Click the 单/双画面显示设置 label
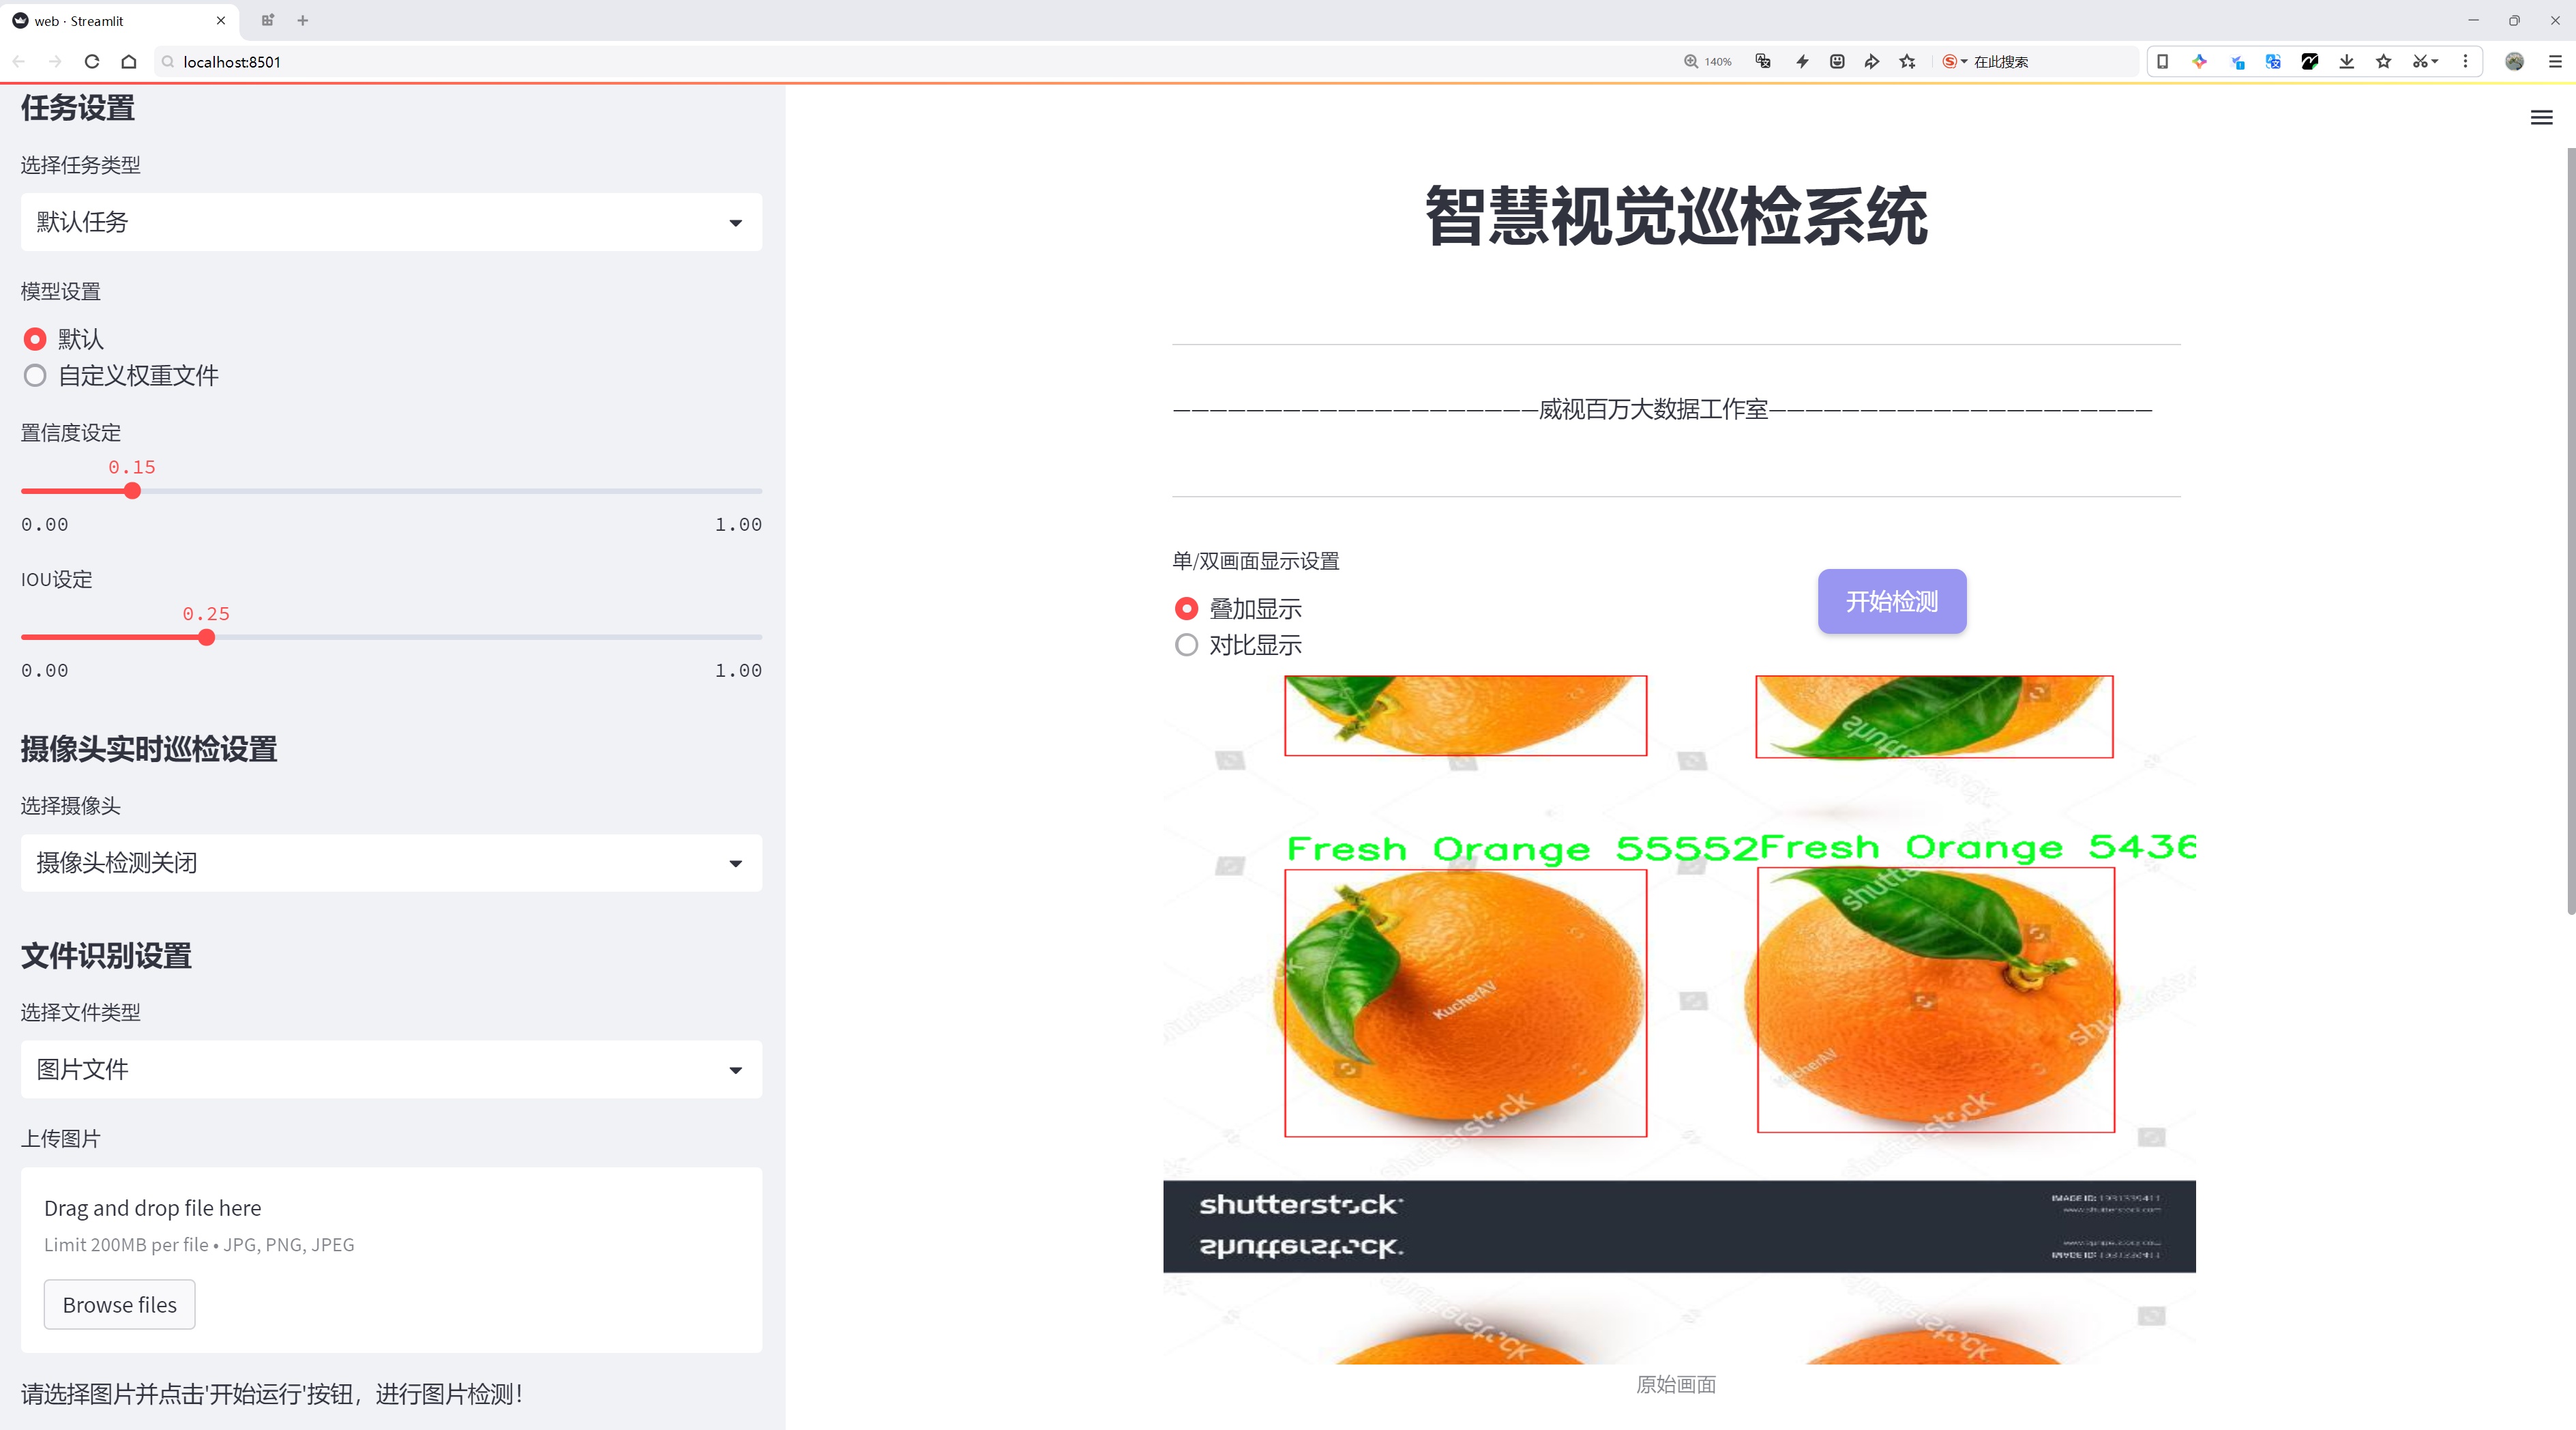 pyautogui.click(x=1256, y=561)
